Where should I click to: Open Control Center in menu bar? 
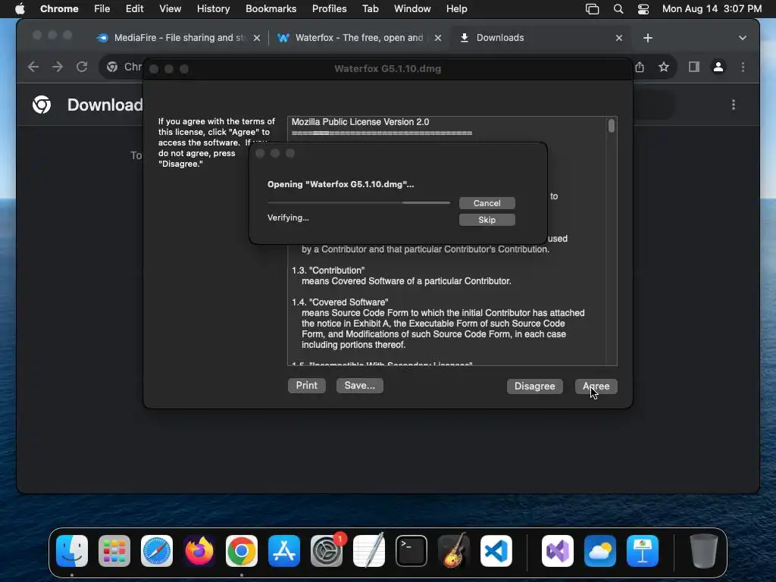pyautogui.click(x=643, y=9)
